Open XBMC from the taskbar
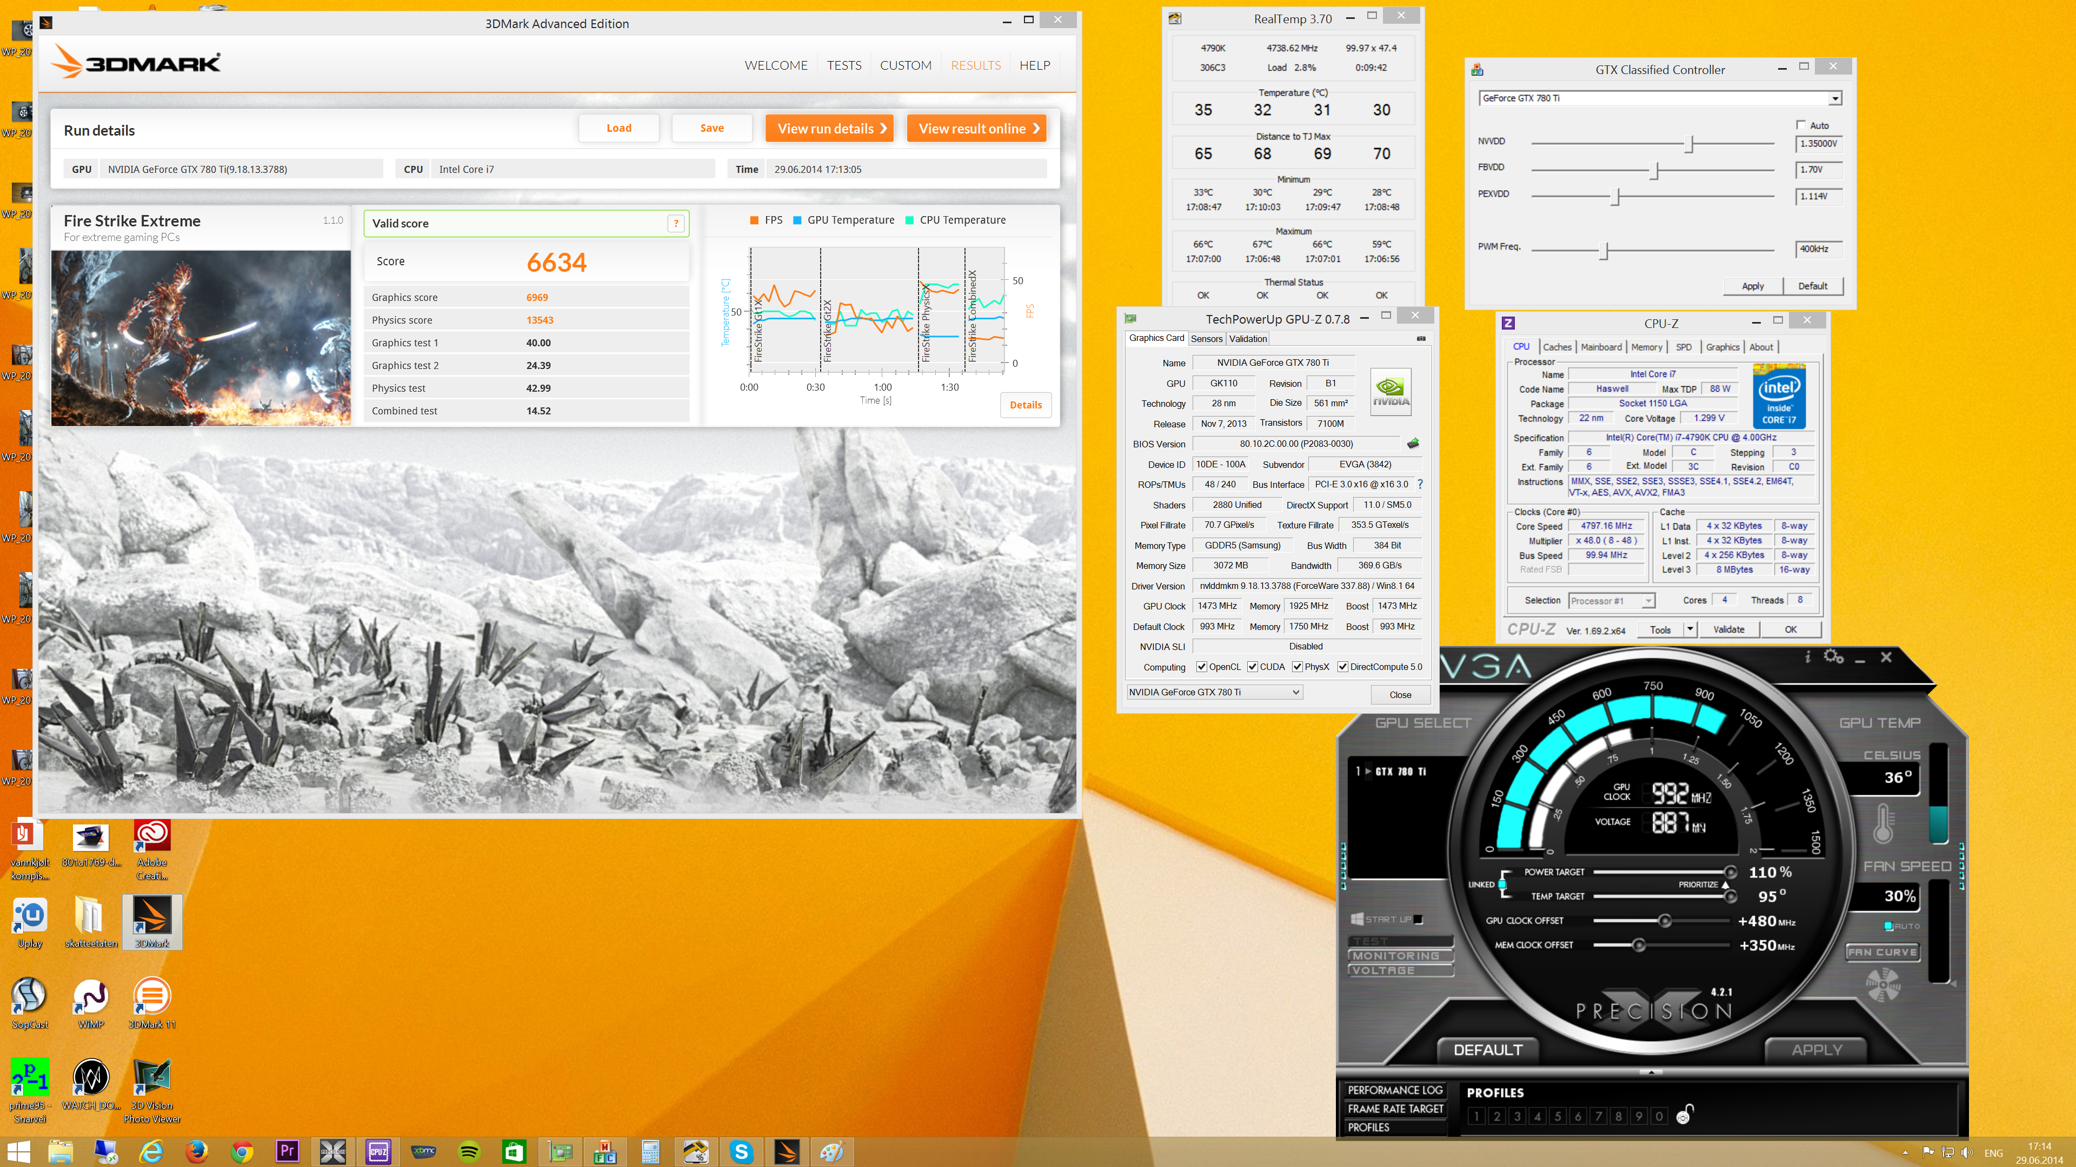2076x1167 pixels. 424,1152
